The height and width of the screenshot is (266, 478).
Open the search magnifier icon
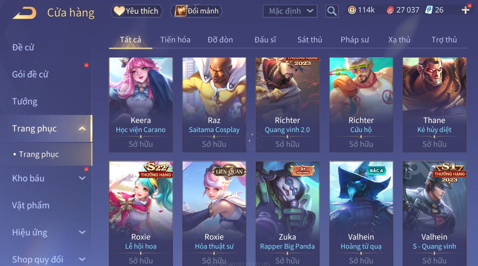tap(332, 11)
